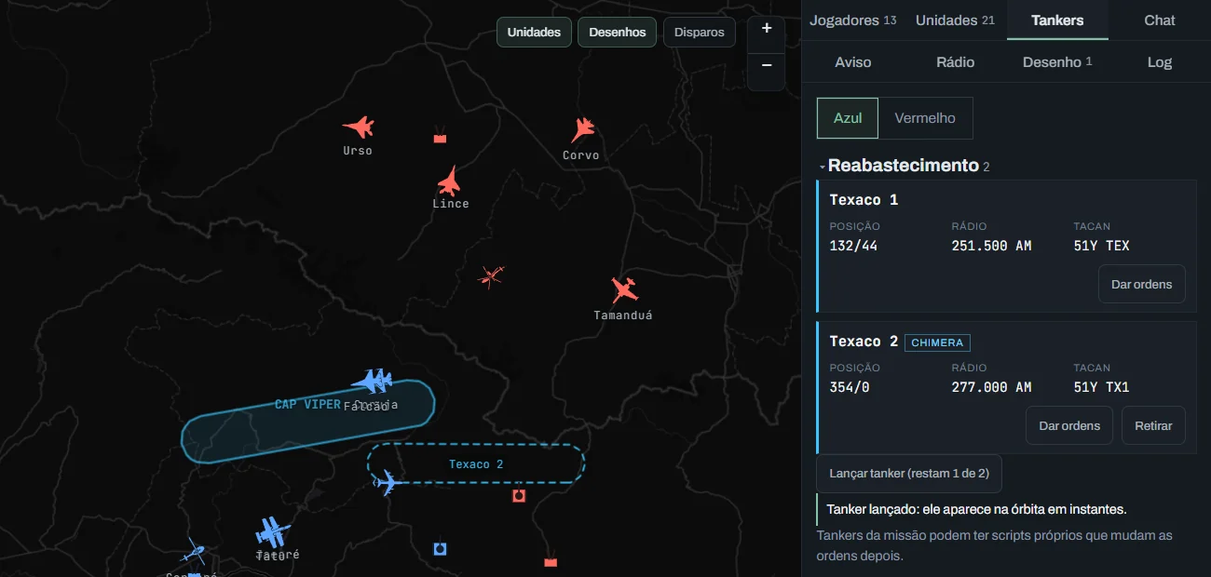Select the CAP VIPER patrol zone shape
This screenshot has width=1211, height=577.
tap(307, 423)
